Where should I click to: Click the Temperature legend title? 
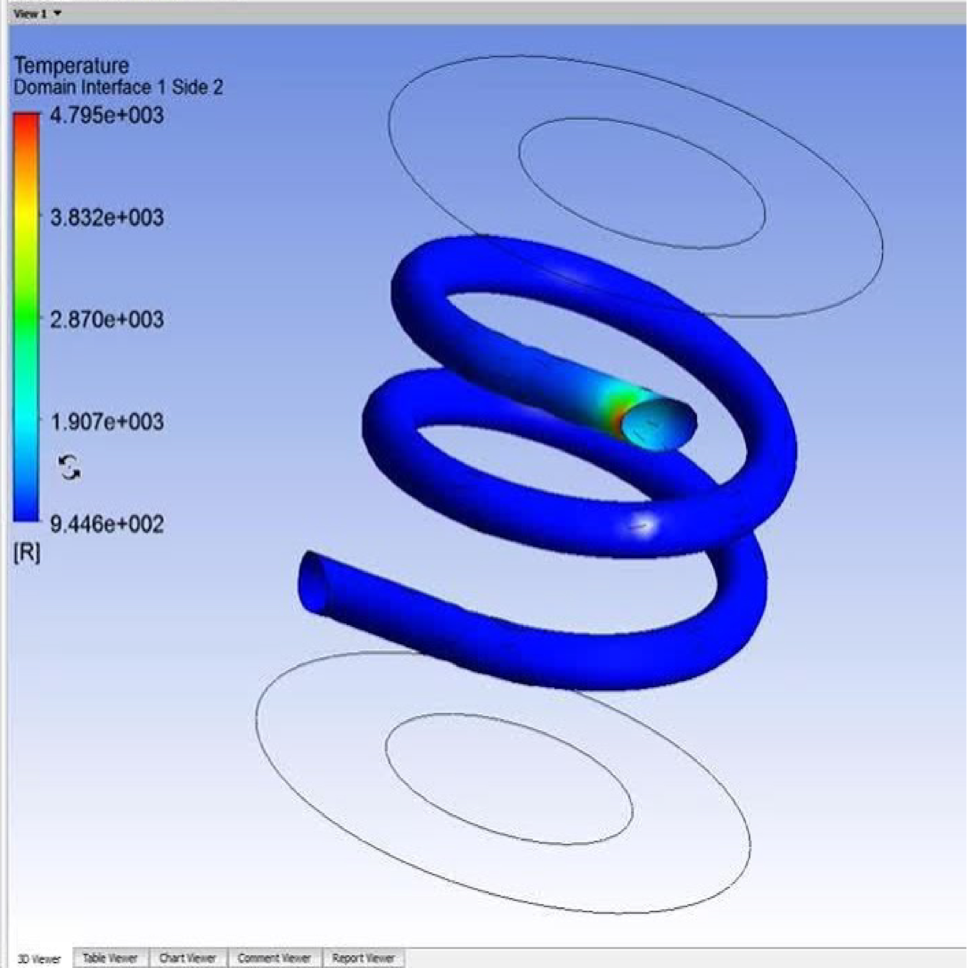[x=72, y=66]
